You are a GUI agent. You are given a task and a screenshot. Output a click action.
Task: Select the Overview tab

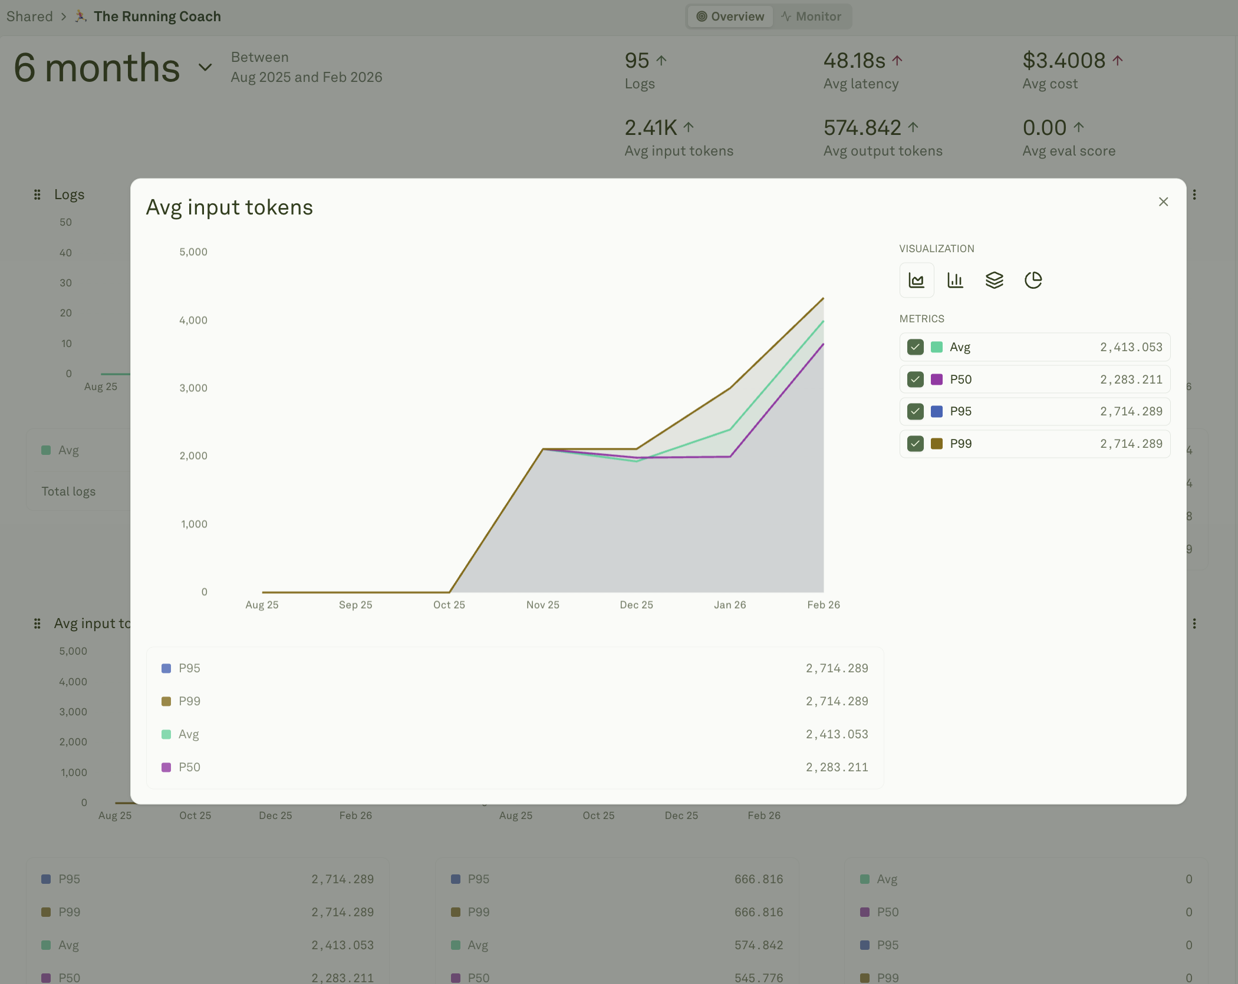tap(730, 16)
